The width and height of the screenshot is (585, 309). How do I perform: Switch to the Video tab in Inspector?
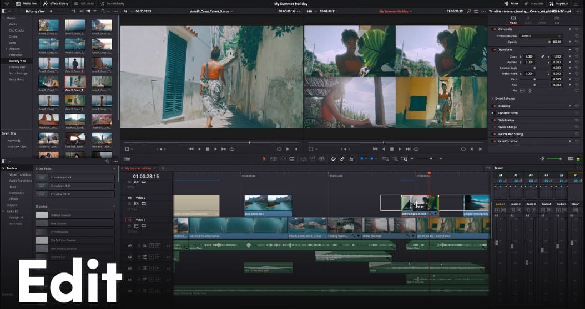pos(512,20)
